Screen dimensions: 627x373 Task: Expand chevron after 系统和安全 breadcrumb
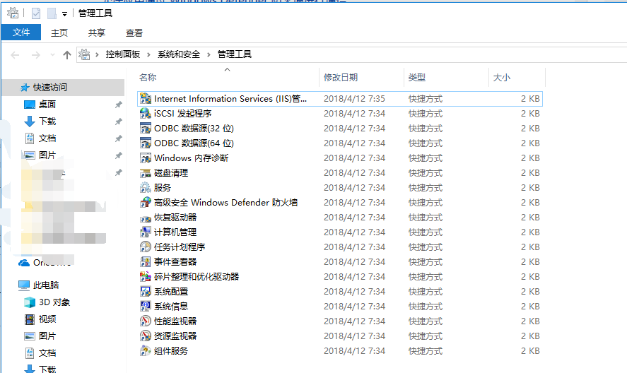[x=209, y=55]
